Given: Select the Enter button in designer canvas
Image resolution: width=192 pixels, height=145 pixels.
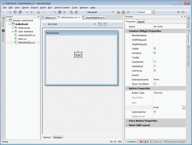Looking at the screenshot, I should point(78,55).
